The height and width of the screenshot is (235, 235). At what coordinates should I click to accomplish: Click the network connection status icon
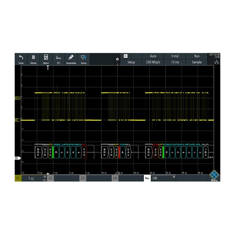tap(216, 62)
